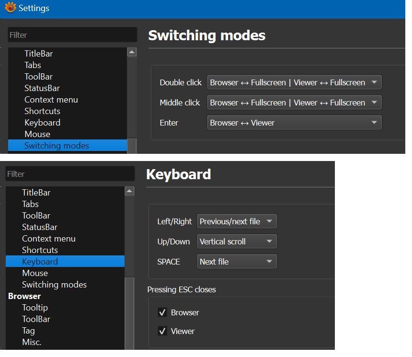Screen dimensions: 412x357
Task: Go to the Misc. settings entry
Action: (32, 342)
